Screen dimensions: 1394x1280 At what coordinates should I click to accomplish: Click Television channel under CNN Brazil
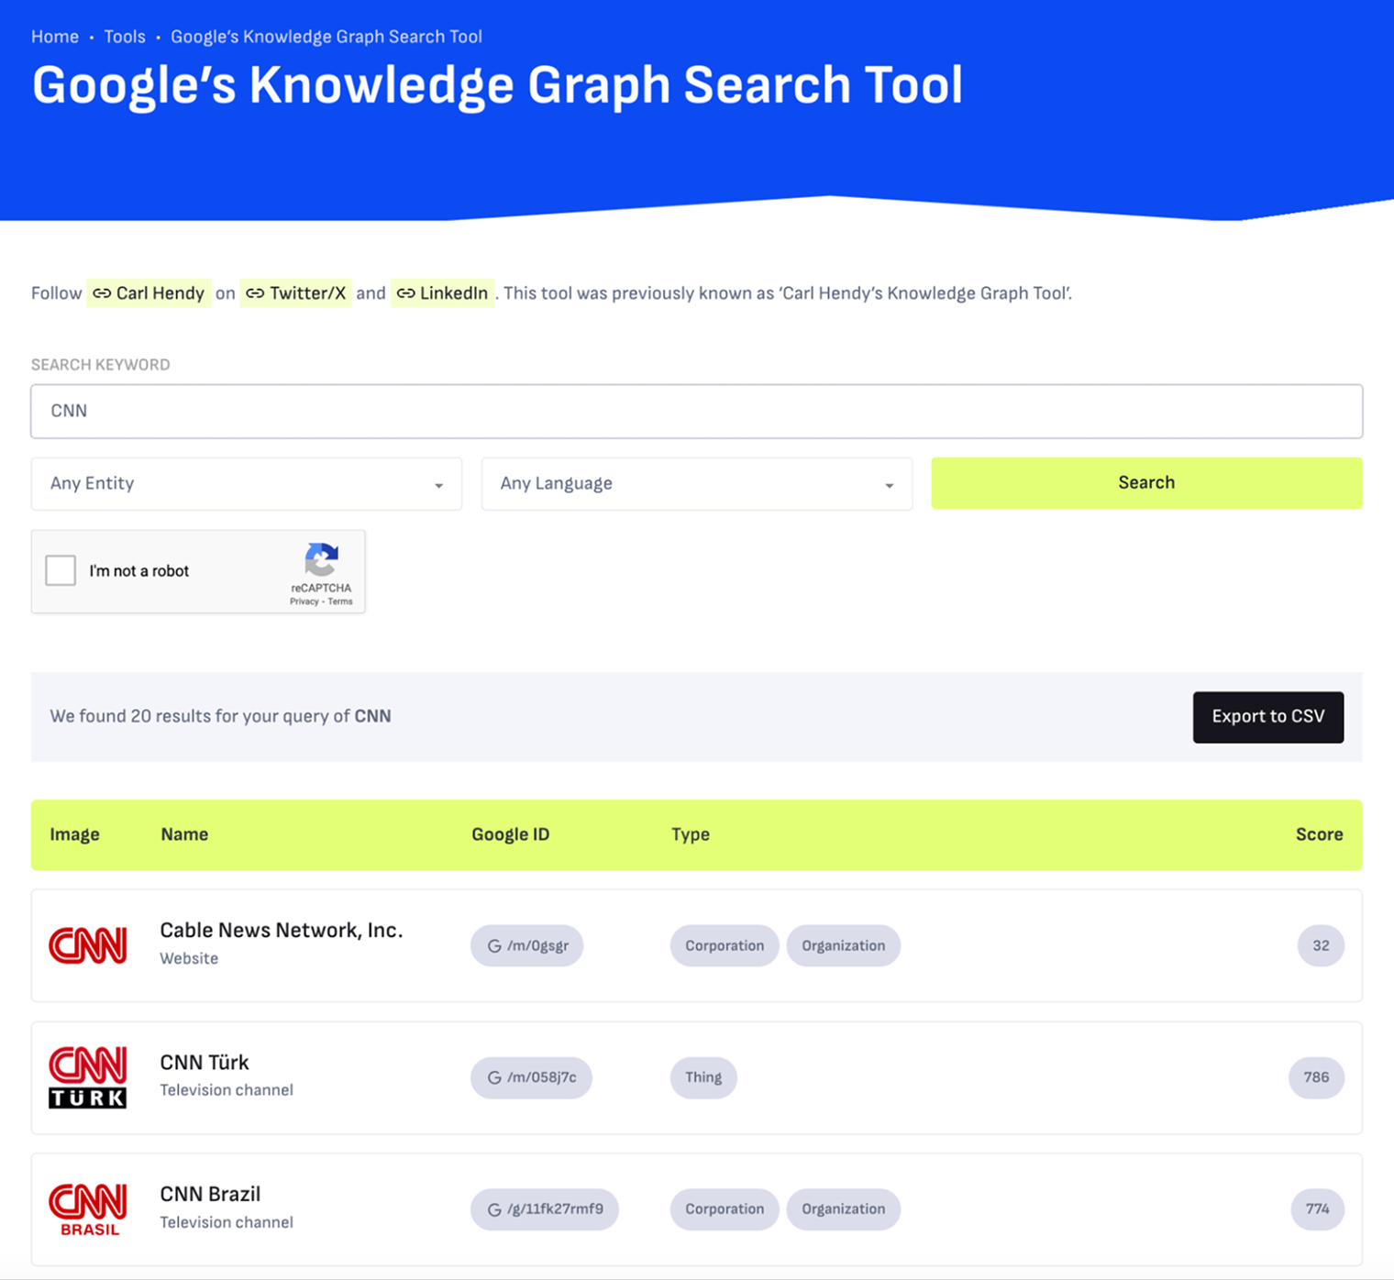pyautogui.click(x=227, y=1222)
